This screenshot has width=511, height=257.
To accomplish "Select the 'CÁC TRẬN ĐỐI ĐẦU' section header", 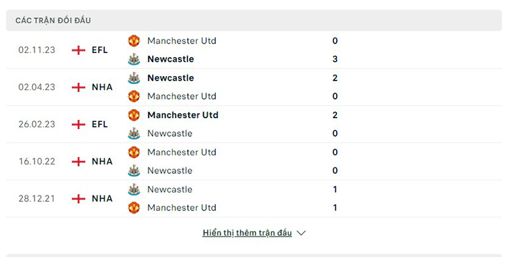I will (54, 20).
